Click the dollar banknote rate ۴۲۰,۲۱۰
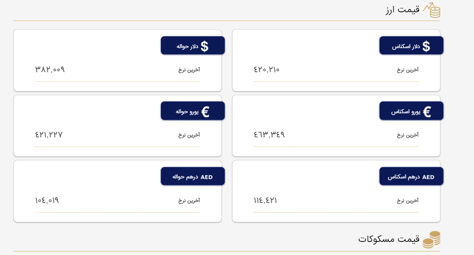474x255 pixels. click(266, 70)
